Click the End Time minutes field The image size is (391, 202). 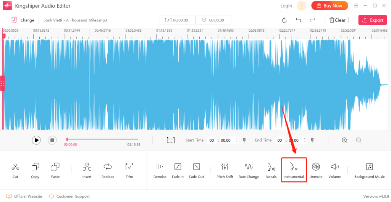[x=280, y=141]
